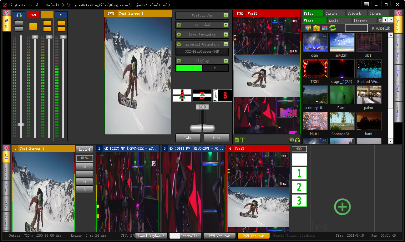Switch to the Camera source tab
The image size is (405, 242).
(x=335, y=13)
